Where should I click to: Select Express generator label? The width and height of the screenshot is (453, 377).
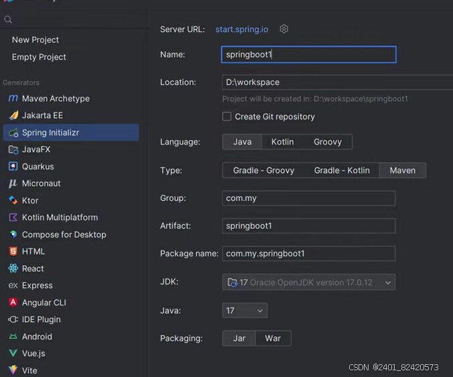coord(38,285)
